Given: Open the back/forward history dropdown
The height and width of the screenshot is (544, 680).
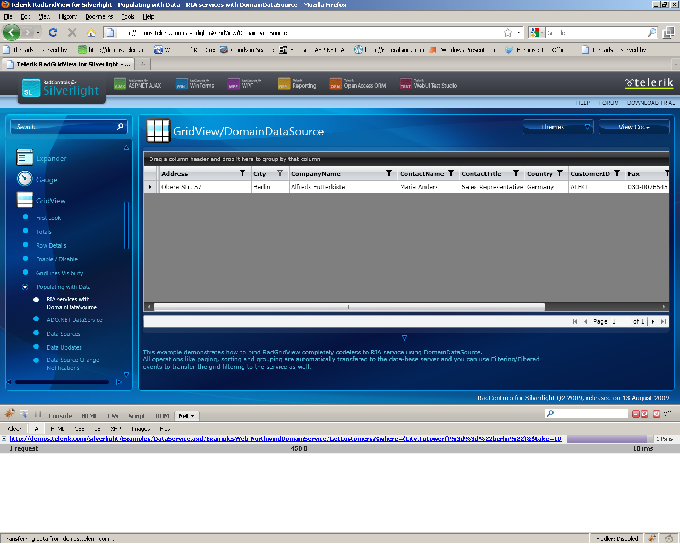Looking at the screenshot, I should (38, 32).
